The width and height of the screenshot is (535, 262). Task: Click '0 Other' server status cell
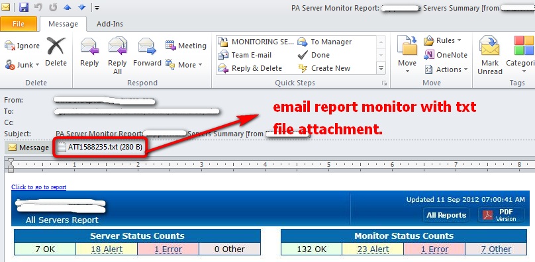(230, 249)
